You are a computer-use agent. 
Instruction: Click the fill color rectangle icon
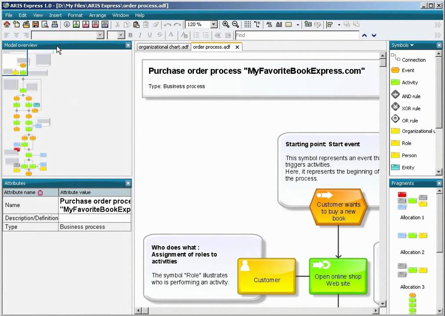click(288, 24)
